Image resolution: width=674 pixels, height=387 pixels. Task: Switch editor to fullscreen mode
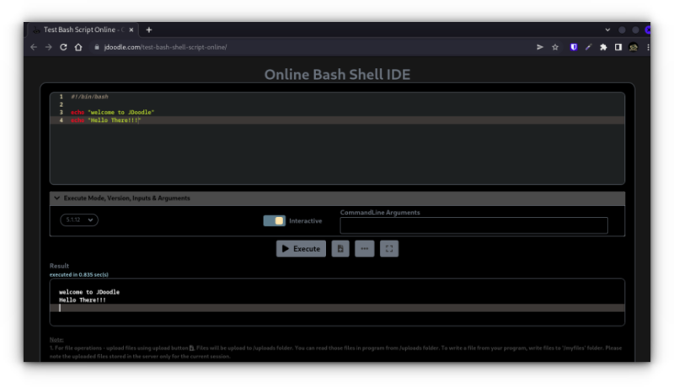389,248
